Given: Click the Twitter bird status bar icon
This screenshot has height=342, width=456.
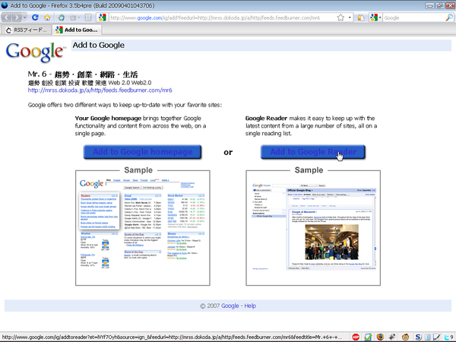Looking at the screenshot, I should point(448,337).
